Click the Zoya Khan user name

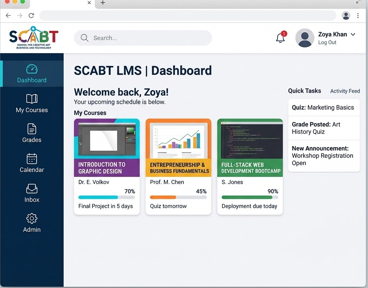click(x=332, y=34)
